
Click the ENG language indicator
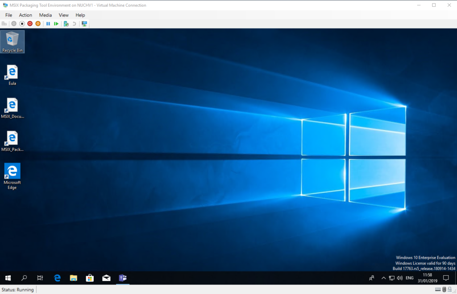click(x=410, y=278)
